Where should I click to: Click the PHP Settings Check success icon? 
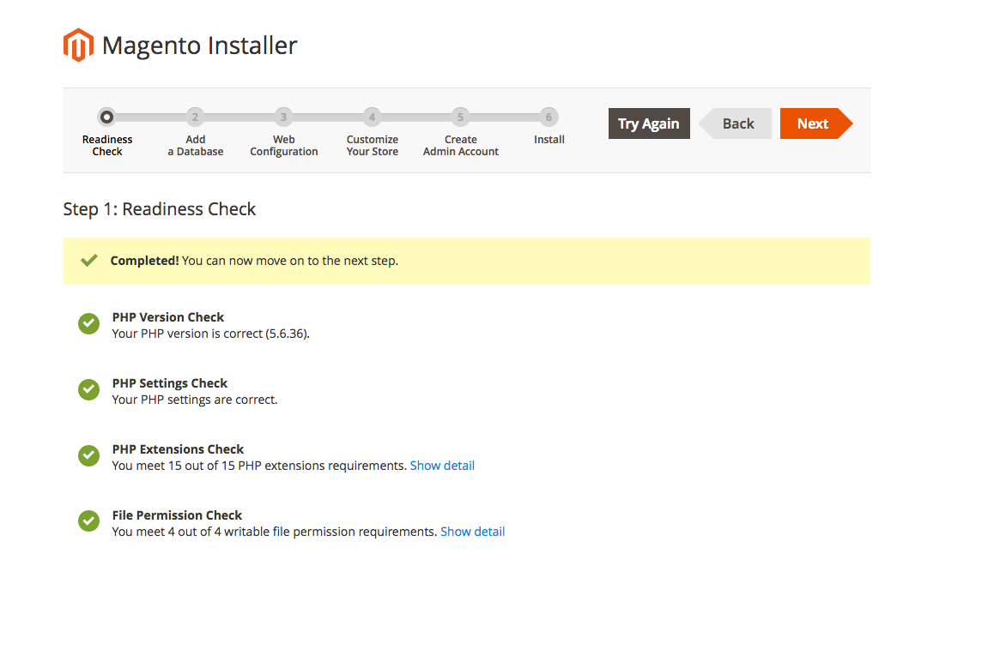tap(88, 389)
